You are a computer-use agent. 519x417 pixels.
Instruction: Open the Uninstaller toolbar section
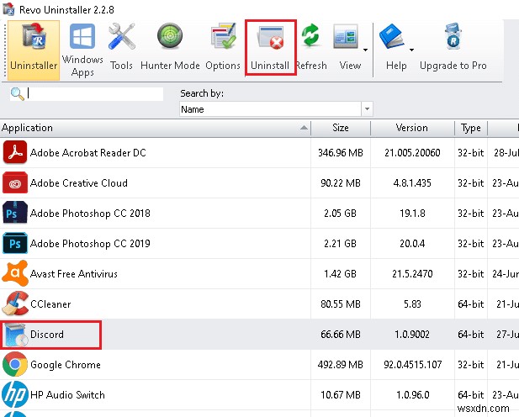[x=34, y=50]
